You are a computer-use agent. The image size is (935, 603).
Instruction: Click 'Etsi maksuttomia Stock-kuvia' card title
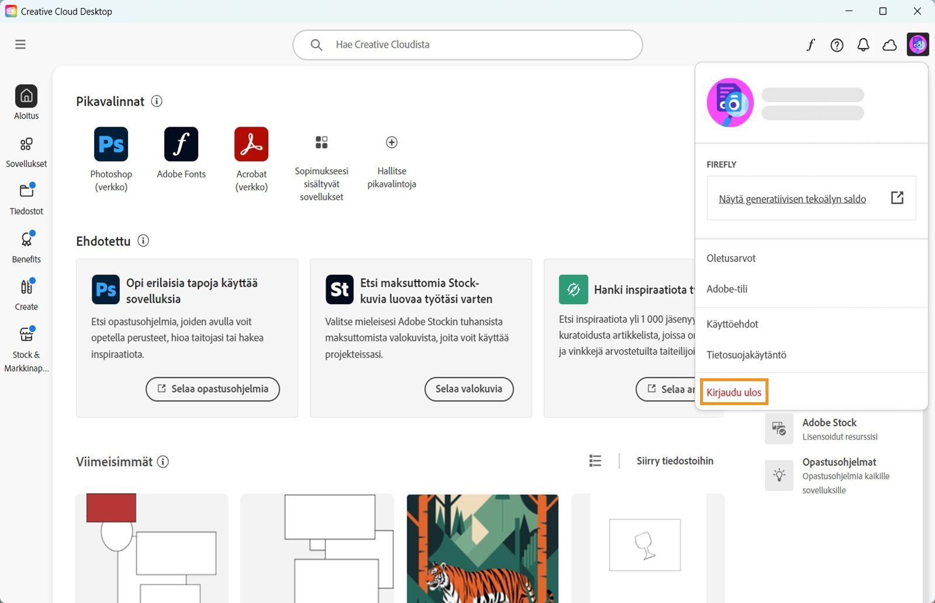point(426,291)
